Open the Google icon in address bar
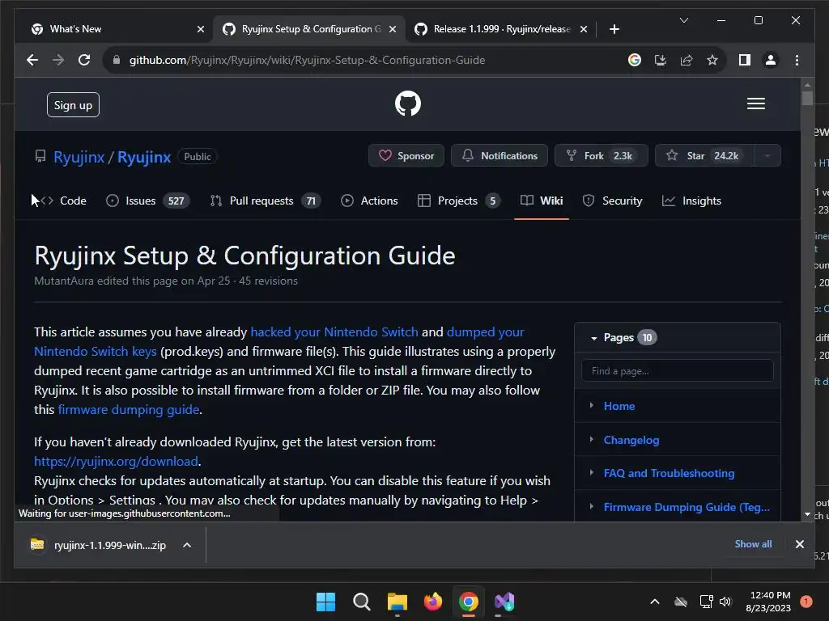The image size is (829, 621). click(x=635, y=60)
